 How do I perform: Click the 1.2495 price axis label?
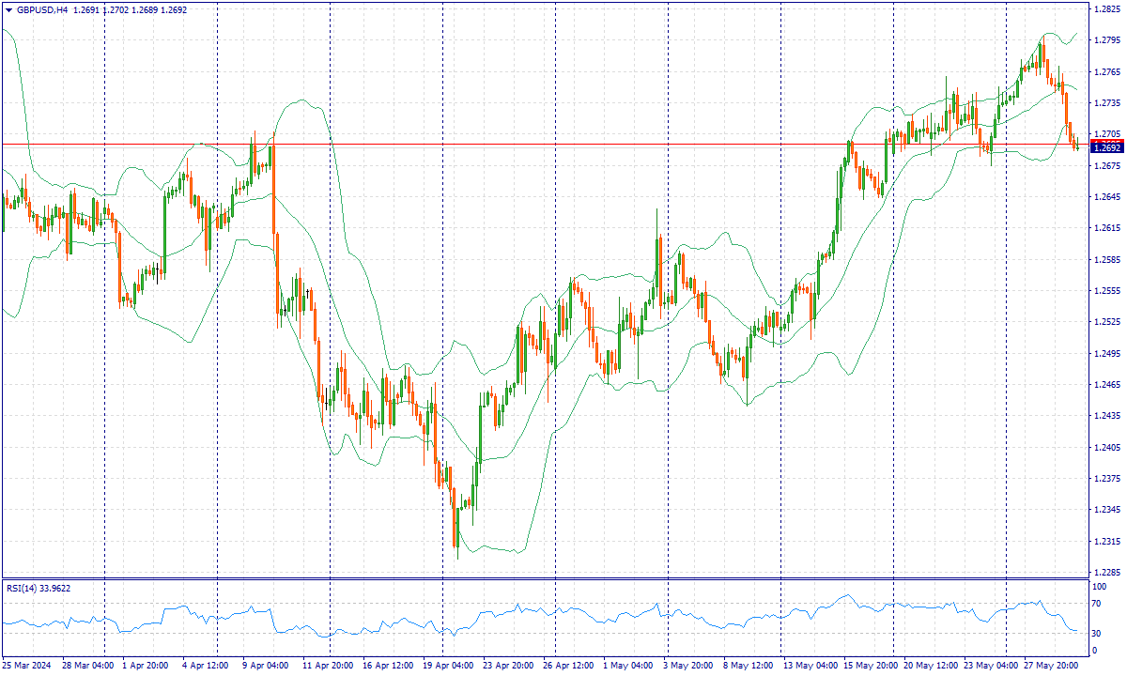[1107, 353]
